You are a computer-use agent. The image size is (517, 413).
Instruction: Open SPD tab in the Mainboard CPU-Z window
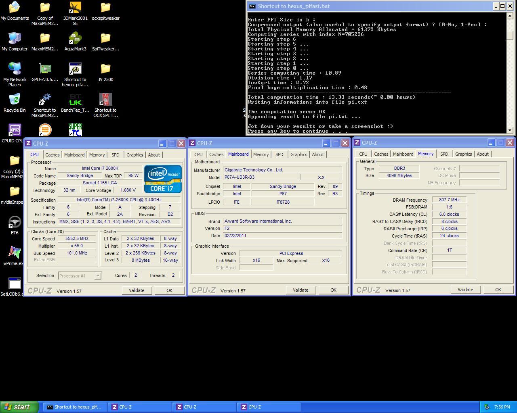pos(279,154)
